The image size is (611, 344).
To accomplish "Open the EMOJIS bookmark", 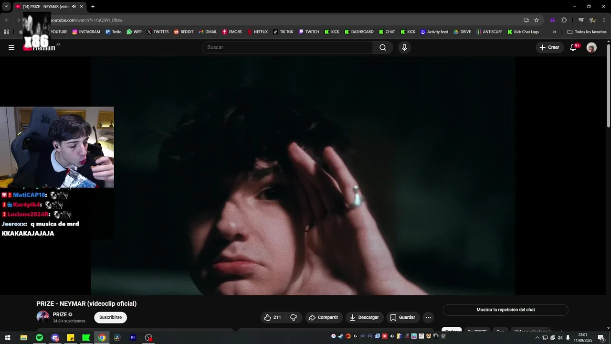I will [232, 32].
